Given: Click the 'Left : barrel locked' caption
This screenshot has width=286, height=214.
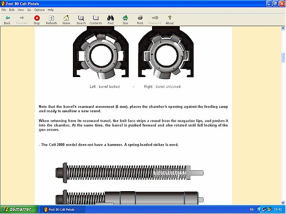Looking at the screenshot, I should 105,87.
